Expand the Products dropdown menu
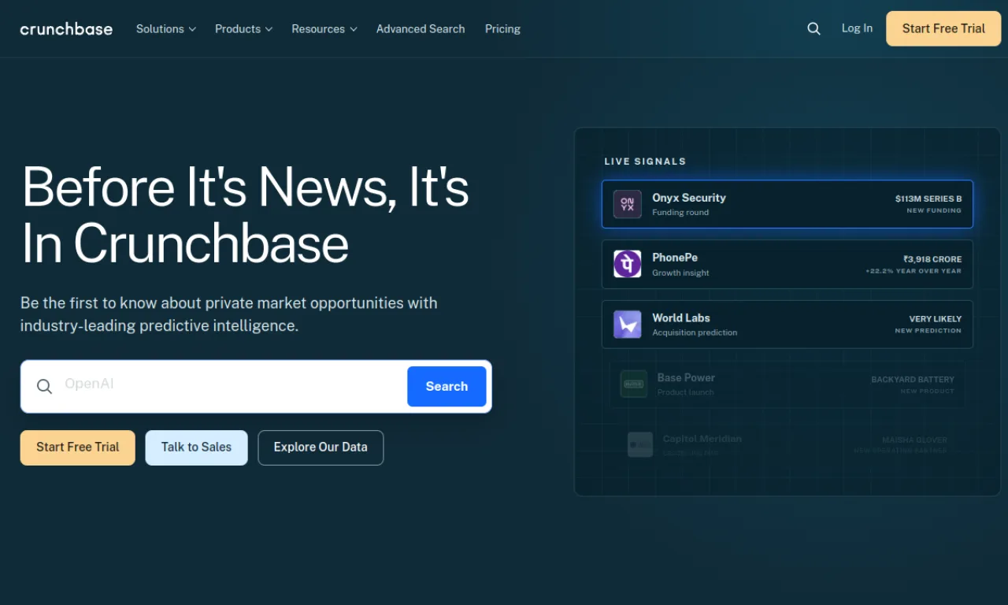 (244, 28)
